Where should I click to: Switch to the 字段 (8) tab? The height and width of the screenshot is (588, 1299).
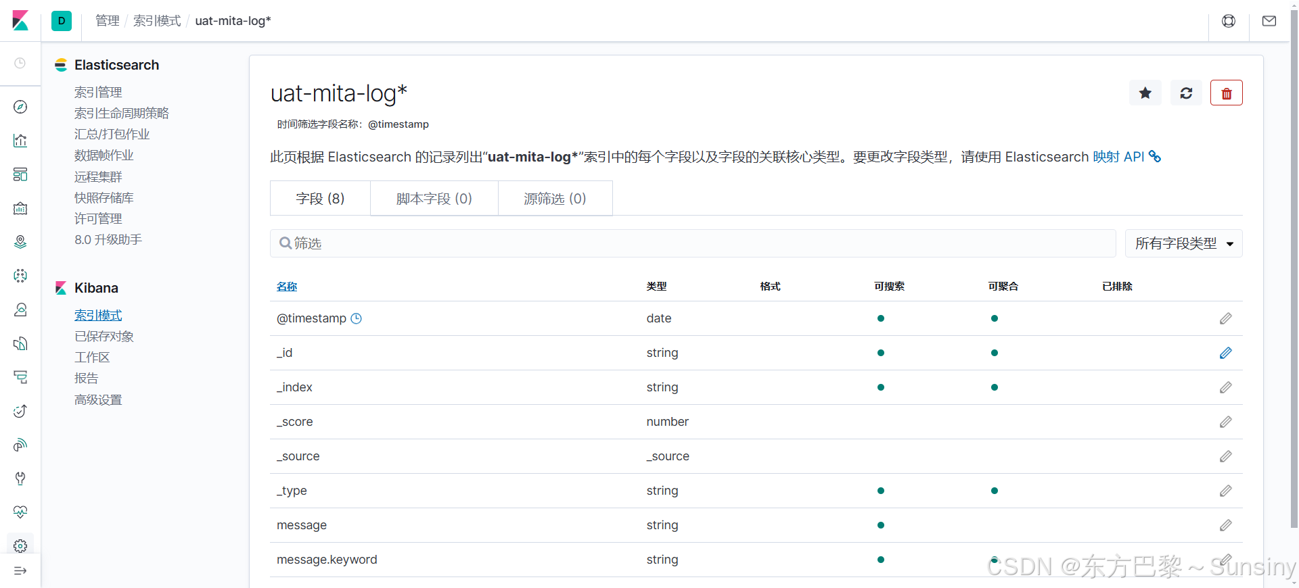tap(320, 198)
